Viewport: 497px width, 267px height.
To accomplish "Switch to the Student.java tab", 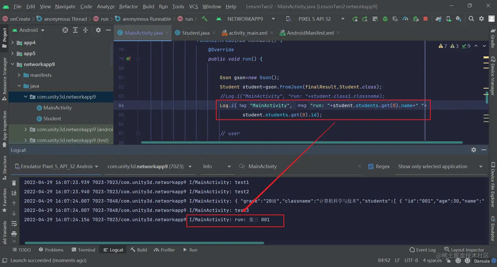I will click(x=195, y=33).
